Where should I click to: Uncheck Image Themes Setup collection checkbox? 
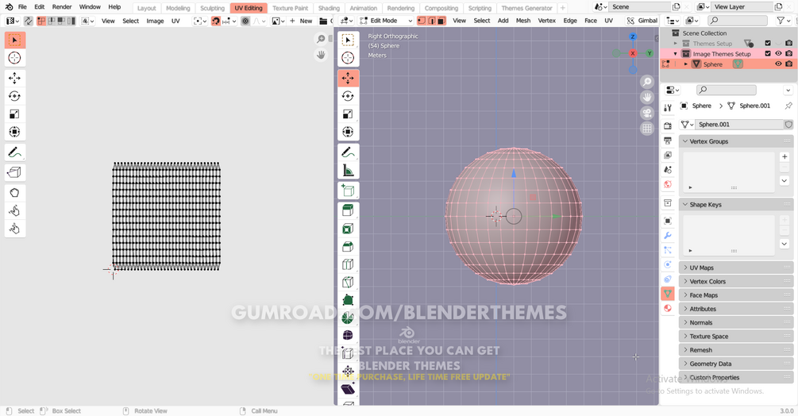coord(768,53)
